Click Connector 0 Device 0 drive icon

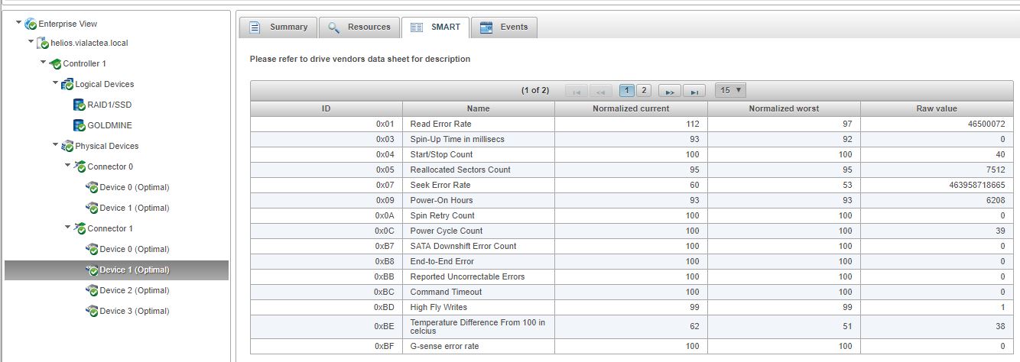(92, 187)
